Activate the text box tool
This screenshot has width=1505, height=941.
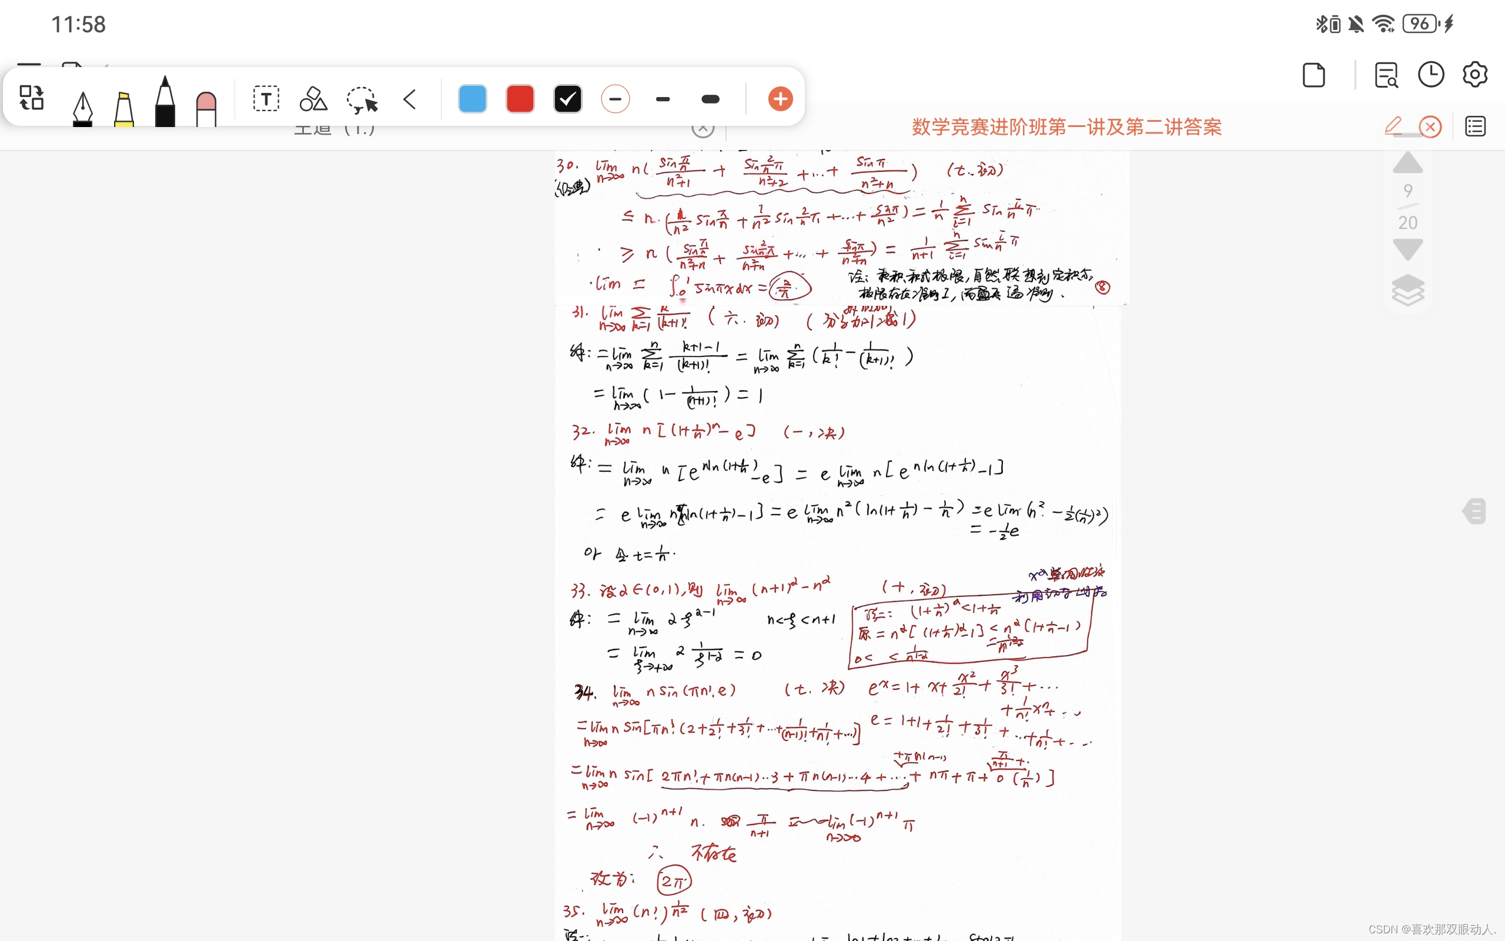266,99
